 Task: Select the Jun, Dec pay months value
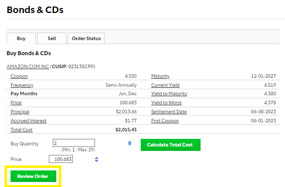[128, 94]
